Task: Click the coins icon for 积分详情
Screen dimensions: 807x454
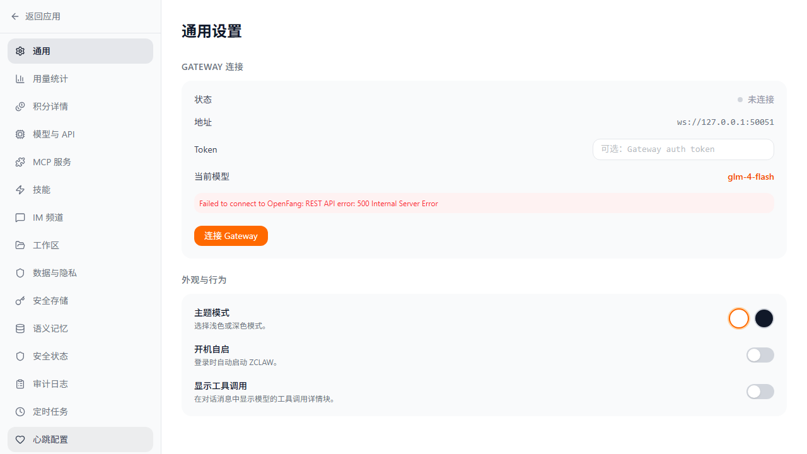Action: click(x=20, y=107)
